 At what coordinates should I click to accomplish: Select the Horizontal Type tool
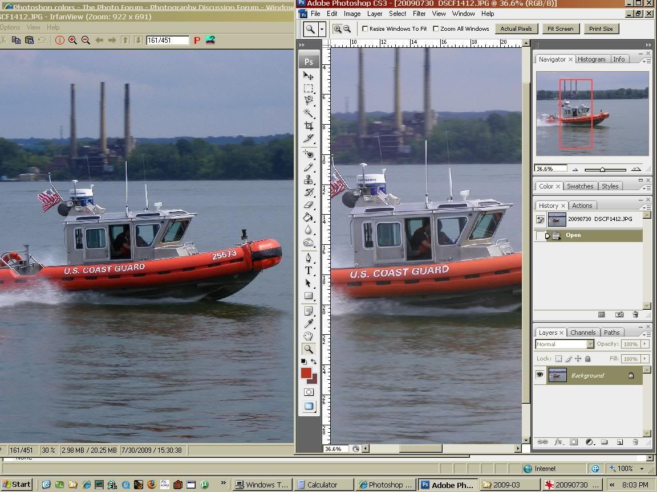click(309, 270)
